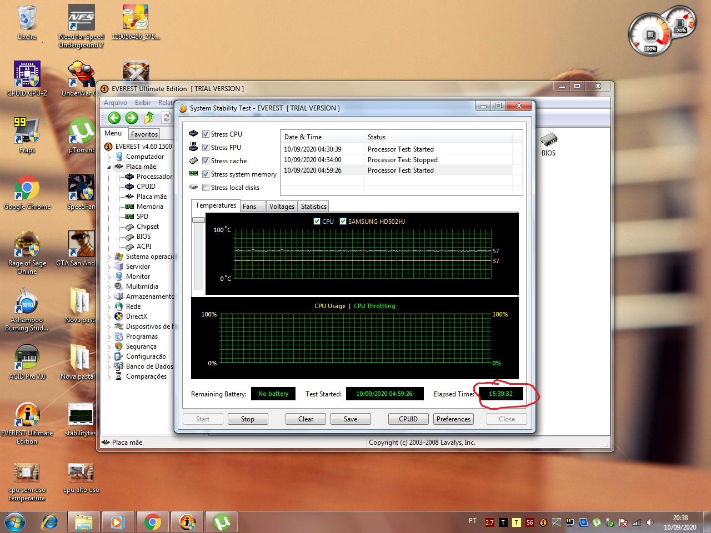Screen dimensions: 711x533
Task: Select Need for Speed Underground 2 shortcut
Action: click(x=81, y=27)
